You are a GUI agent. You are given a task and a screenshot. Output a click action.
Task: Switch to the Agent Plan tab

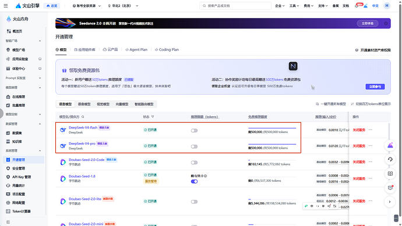click(x=136, y=49)
